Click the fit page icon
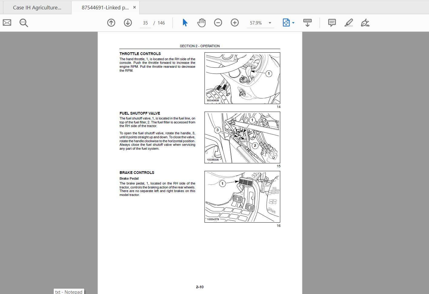Screen dimensions: 429x294 (x=286, y=23)
